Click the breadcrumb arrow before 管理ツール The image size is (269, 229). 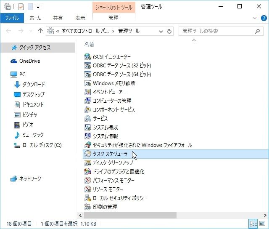[113, 31]
